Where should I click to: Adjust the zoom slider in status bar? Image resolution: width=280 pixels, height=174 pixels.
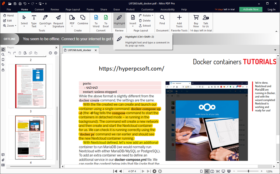(x=248, y=171)
